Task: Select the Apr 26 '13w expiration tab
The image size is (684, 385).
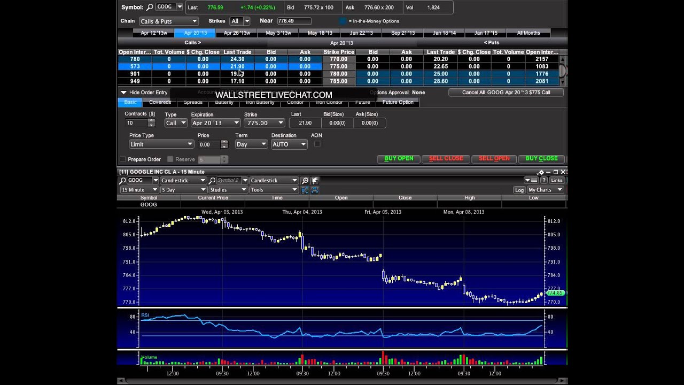Action: [237, 33]
